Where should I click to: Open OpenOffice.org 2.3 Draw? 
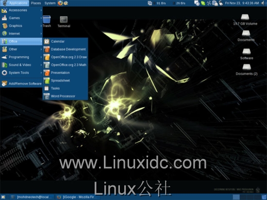pos(65,57)
